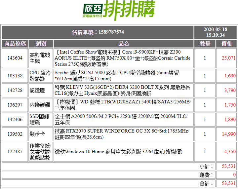Viewport: 238px width, 189px height.
Task: Click the quantity 1 in the KLEVV memory row
Action: point(205,90)
